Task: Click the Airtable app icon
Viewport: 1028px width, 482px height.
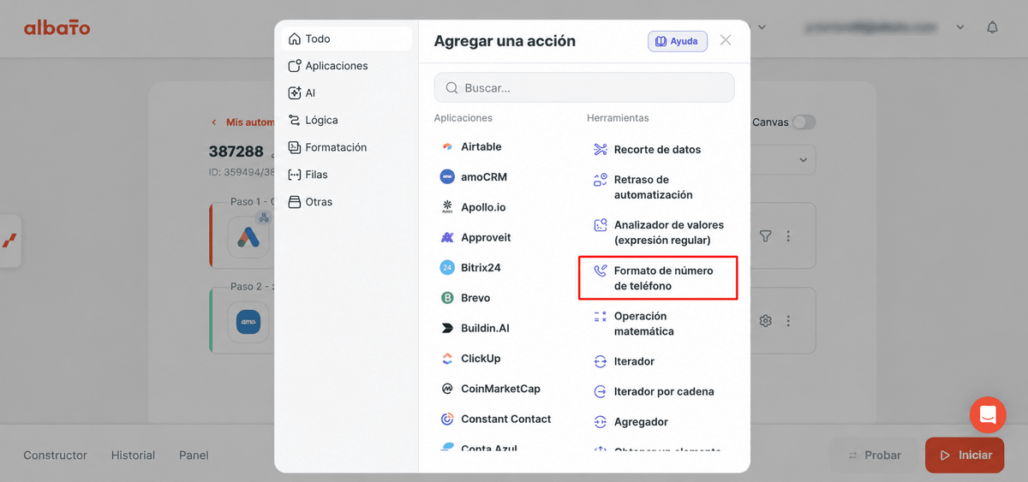Action: [x=447, y=147]
